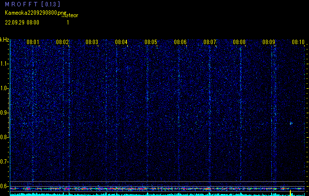Click the 08:09 time axis label
Image resolution: width=309 pixels, height=196 pixels.
(268, 42)
